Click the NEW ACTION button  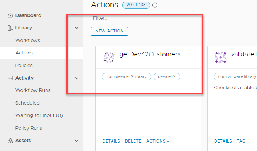click(x=110, y=31)
